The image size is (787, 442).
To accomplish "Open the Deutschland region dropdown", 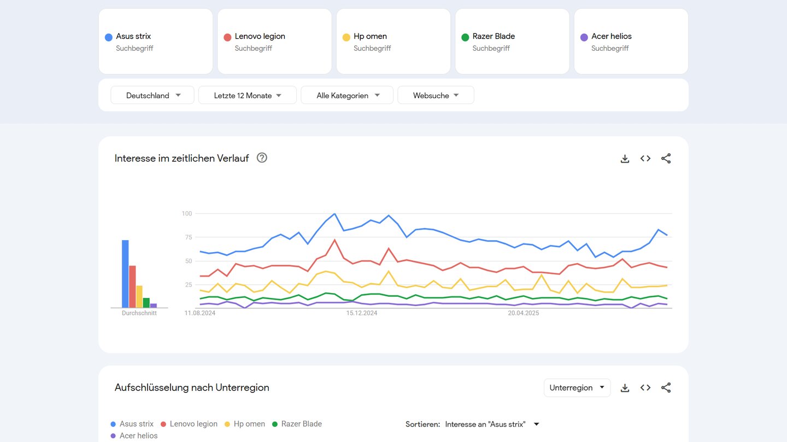I will click(152, 95).
